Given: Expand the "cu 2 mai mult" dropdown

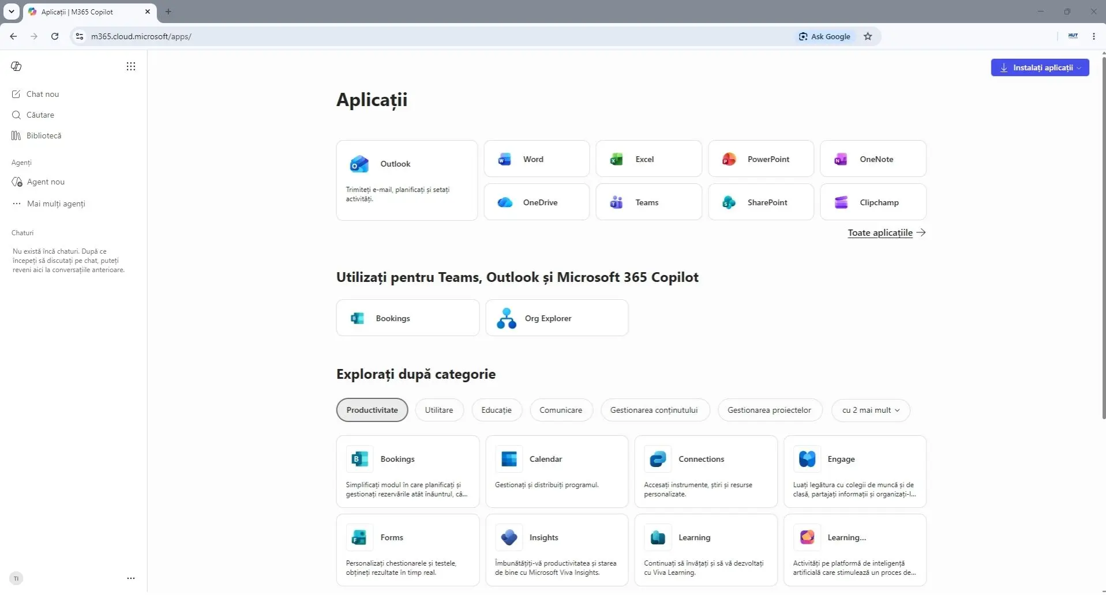Looking at the screenshot, I should 871,411.
